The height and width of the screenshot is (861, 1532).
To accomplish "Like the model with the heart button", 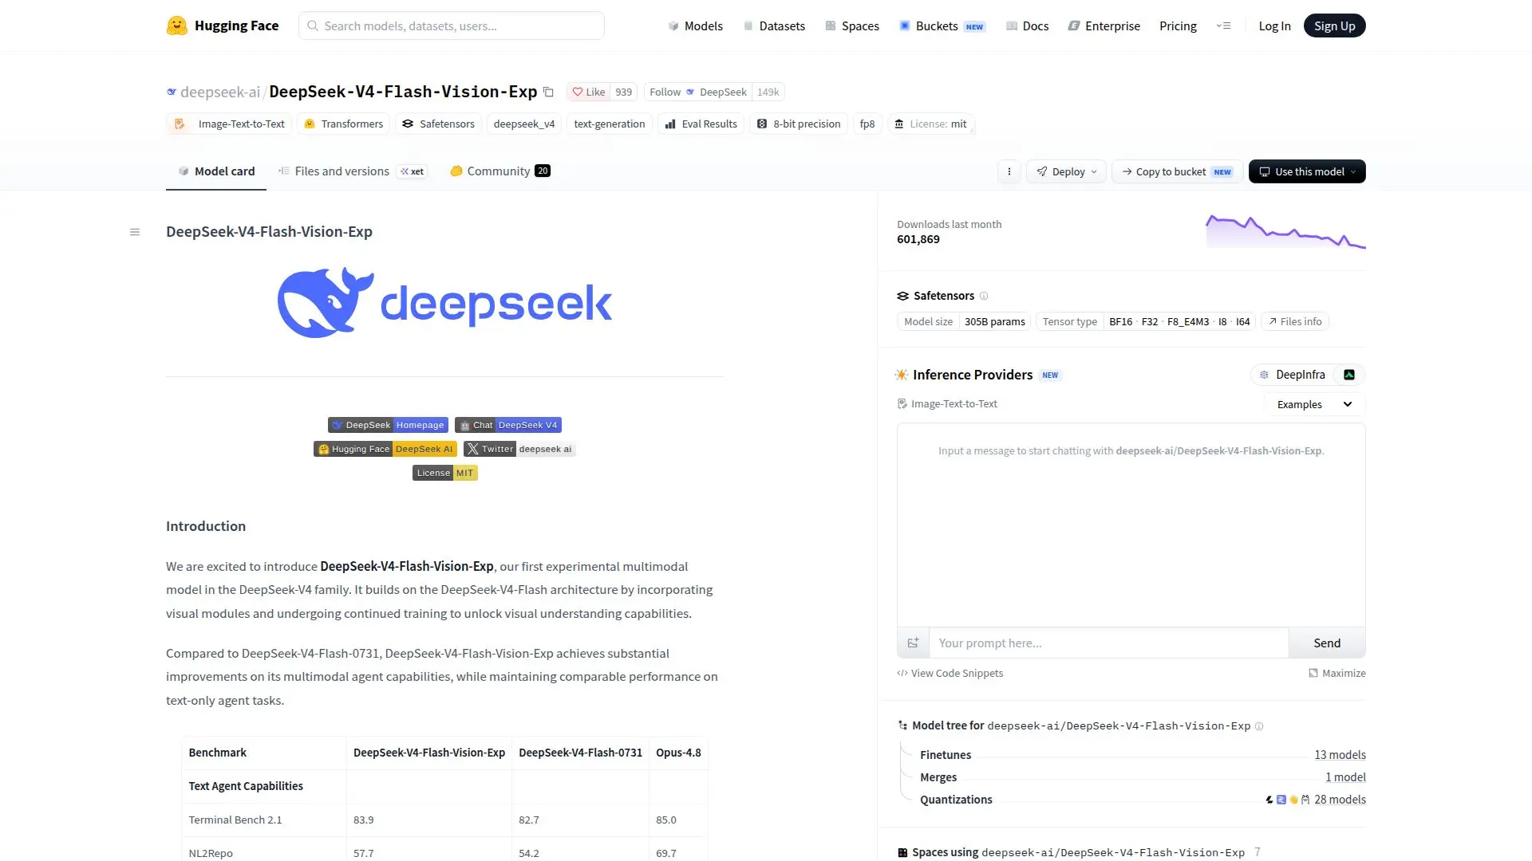I will point(589,92).
